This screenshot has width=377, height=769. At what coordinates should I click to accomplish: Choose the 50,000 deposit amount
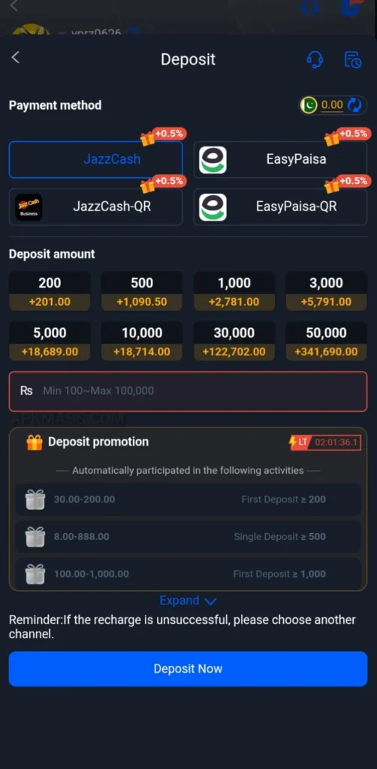327,342
